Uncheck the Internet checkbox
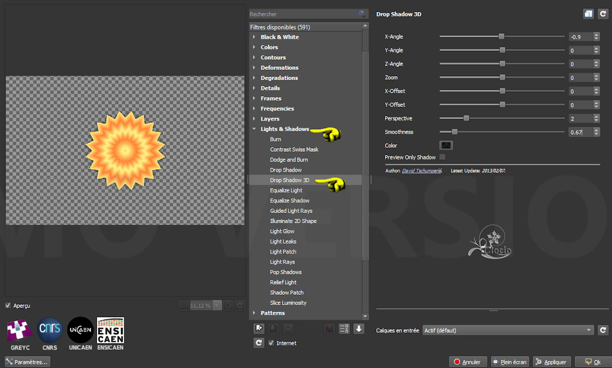Image resolution: width=612 pixels, height=368 pixels. tap(271, 343)
